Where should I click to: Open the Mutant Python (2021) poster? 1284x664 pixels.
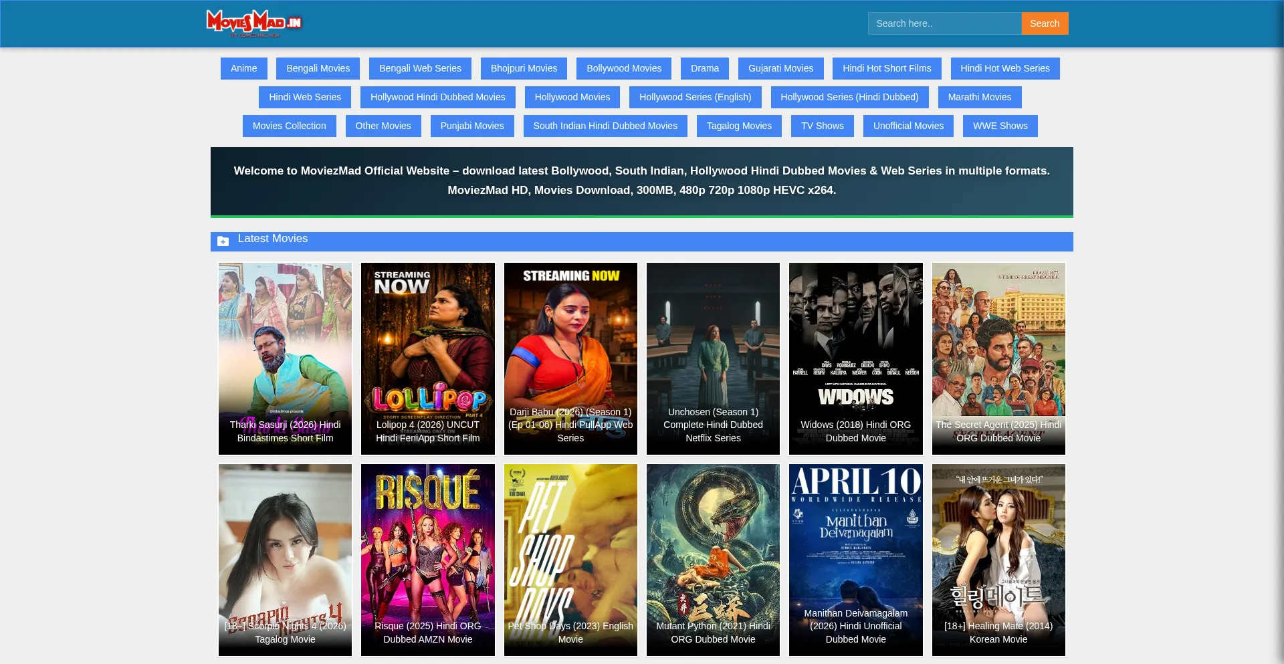pos(713,560)
